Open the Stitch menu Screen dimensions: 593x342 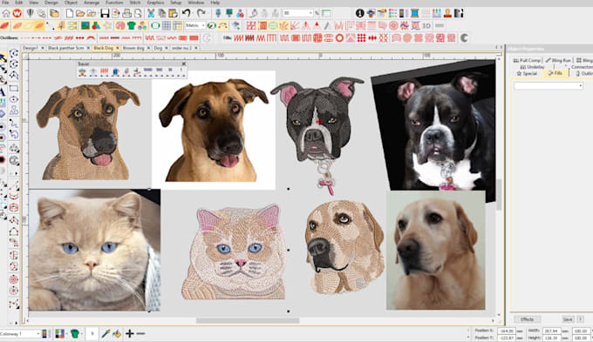click(135, 3)
